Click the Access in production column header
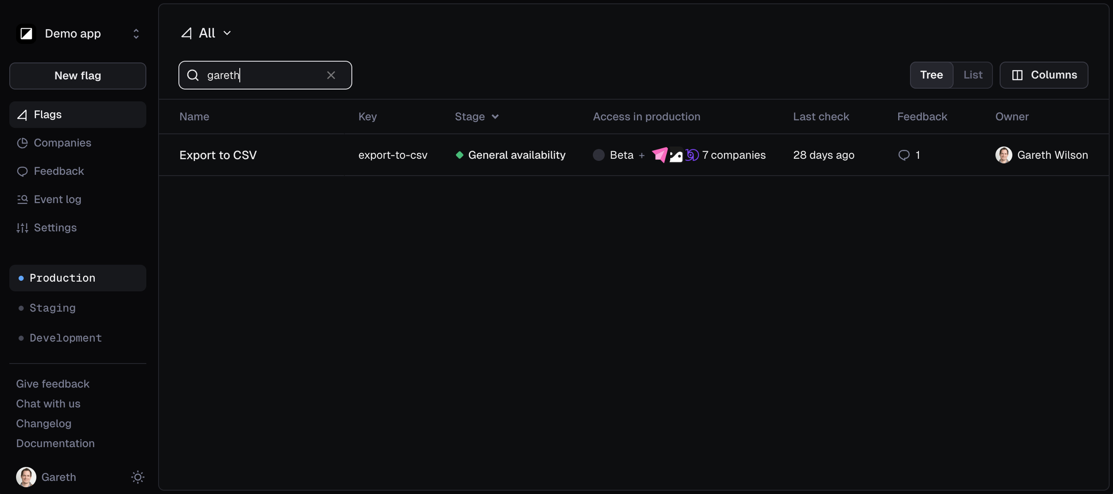The width and height of the screenshot is (1113, 494). [x=647, y=117]
